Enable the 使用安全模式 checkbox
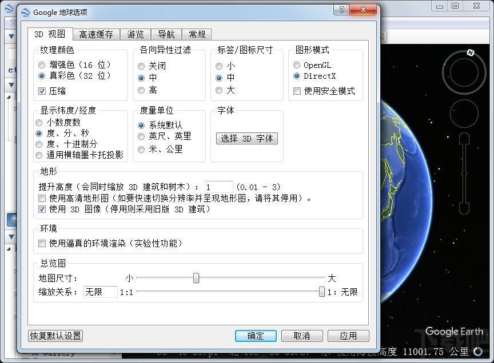This screenshot has height=363, width=494. tap(297, 91)
